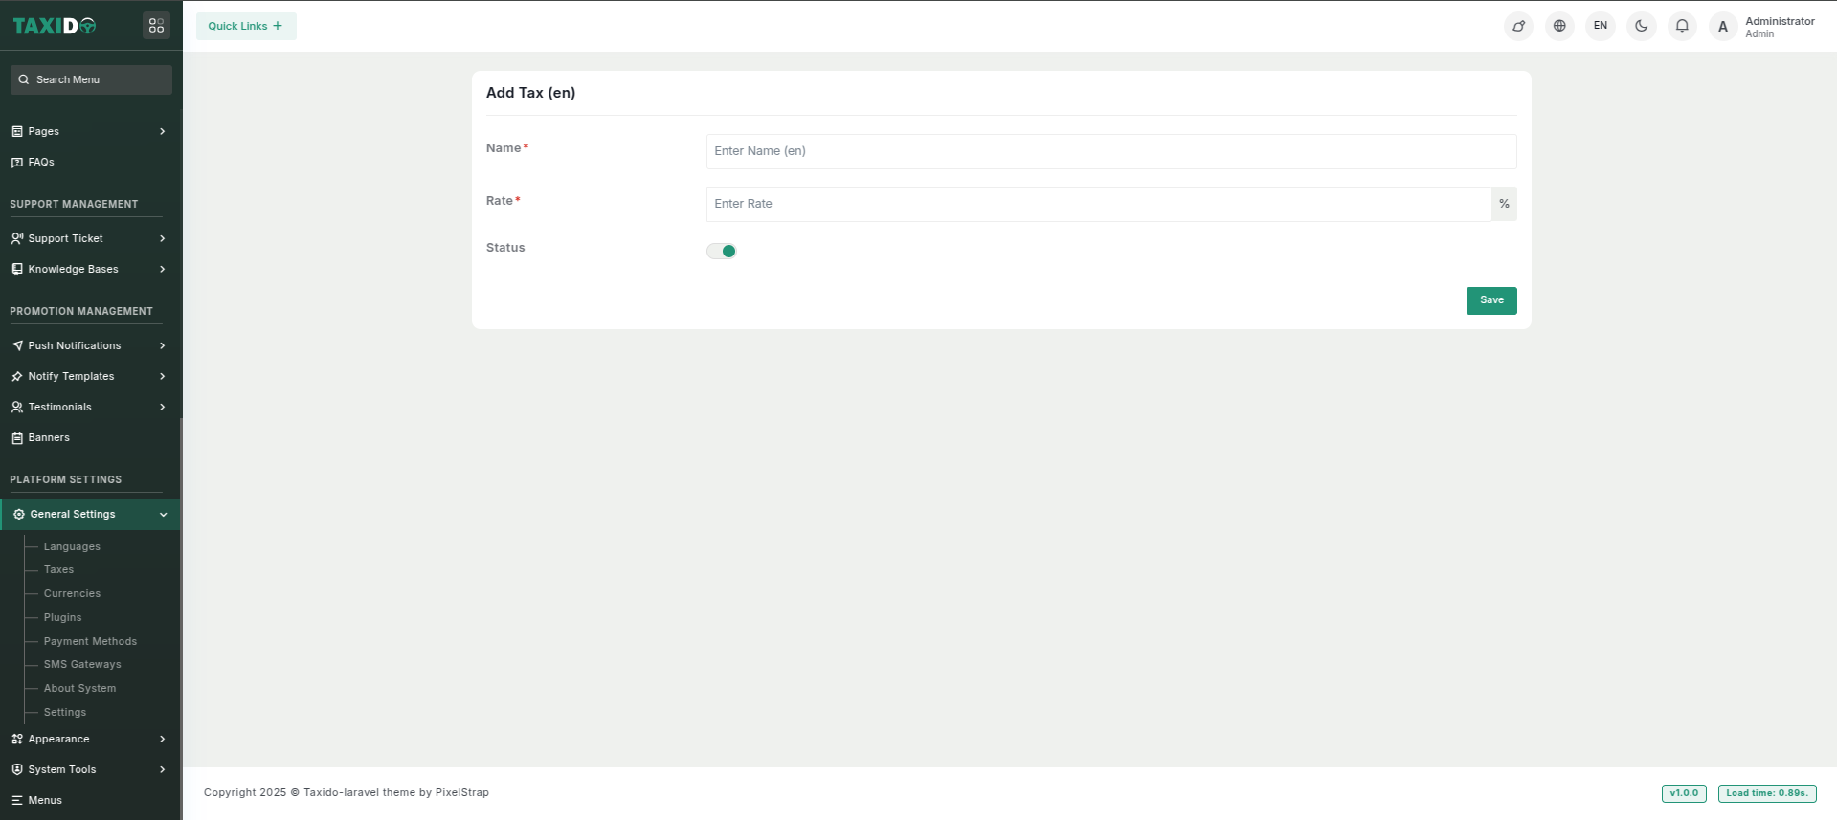Screen dimensions: 1837x820
Task: Switch to dark mode moon icon
Action: [x=1641, y=26]
